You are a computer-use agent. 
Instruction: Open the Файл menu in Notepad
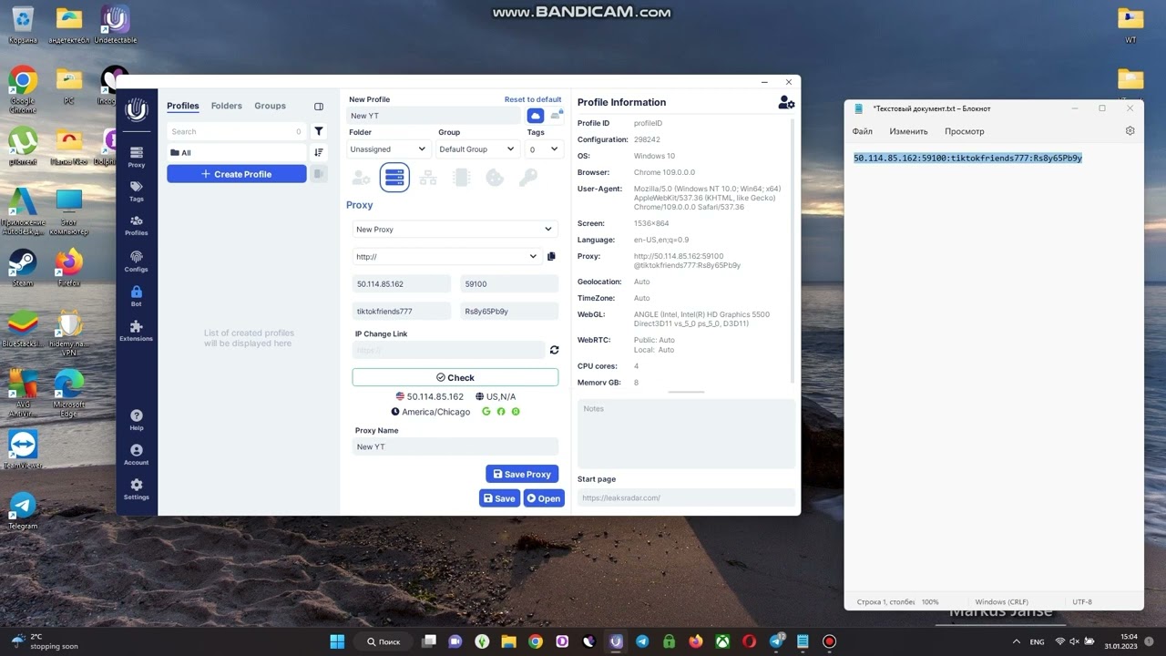click(x=862, y=131)
